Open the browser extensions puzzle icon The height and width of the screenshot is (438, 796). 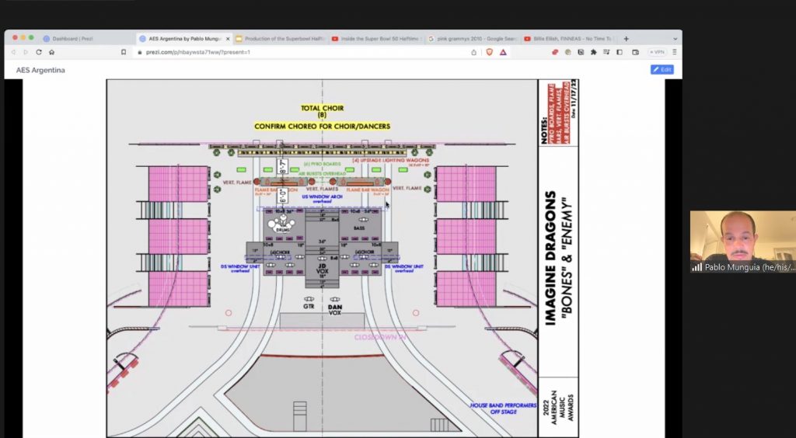(x=593, y=52)
